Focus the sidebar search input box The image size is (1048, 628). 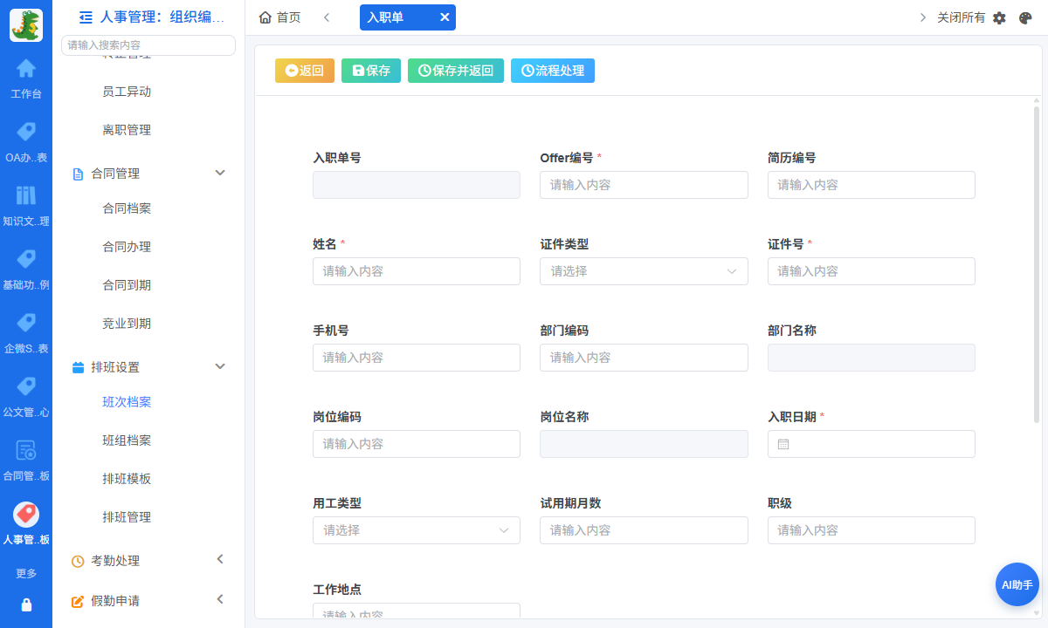click(x=148, y=45)
